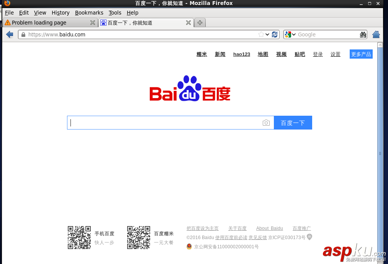Click the Baidu paw favicon on tab
The image size is (388, 264).
[103, 23]
